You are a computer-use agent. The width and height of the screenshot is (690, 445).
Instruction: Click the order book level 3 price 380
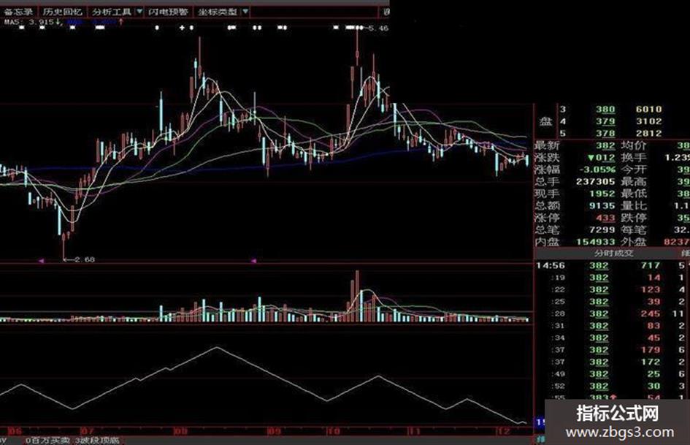[x=605, y=110]
